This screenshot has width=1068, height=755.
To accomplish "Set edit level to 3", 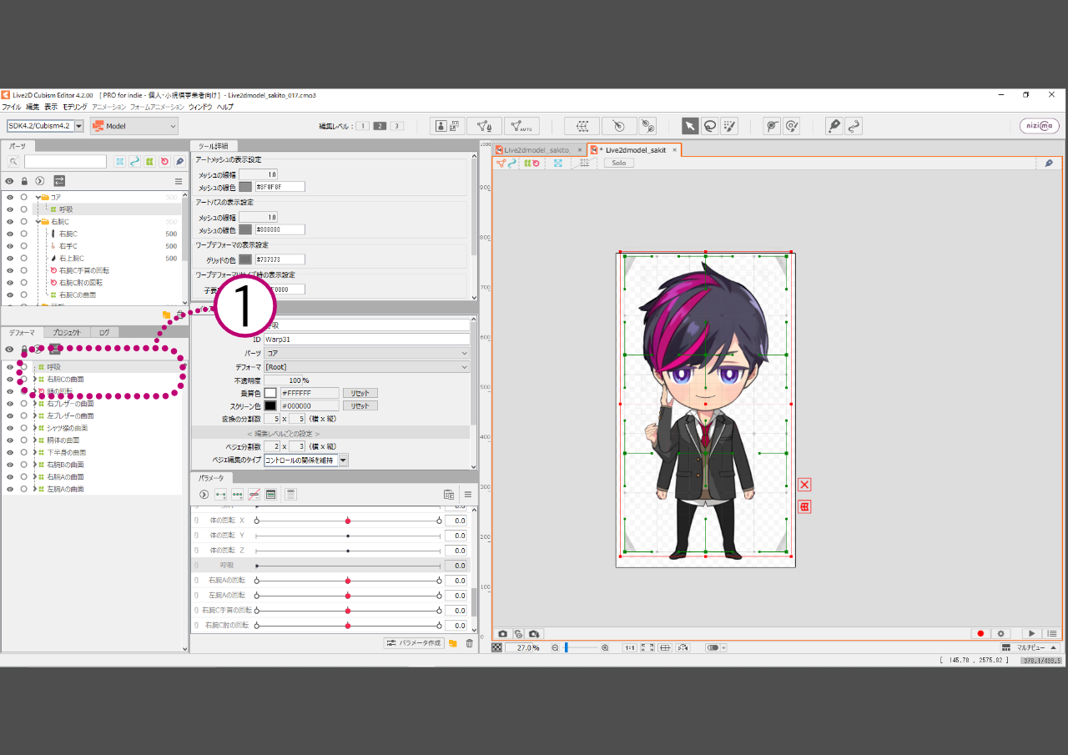I will click(x=396, y=126).
